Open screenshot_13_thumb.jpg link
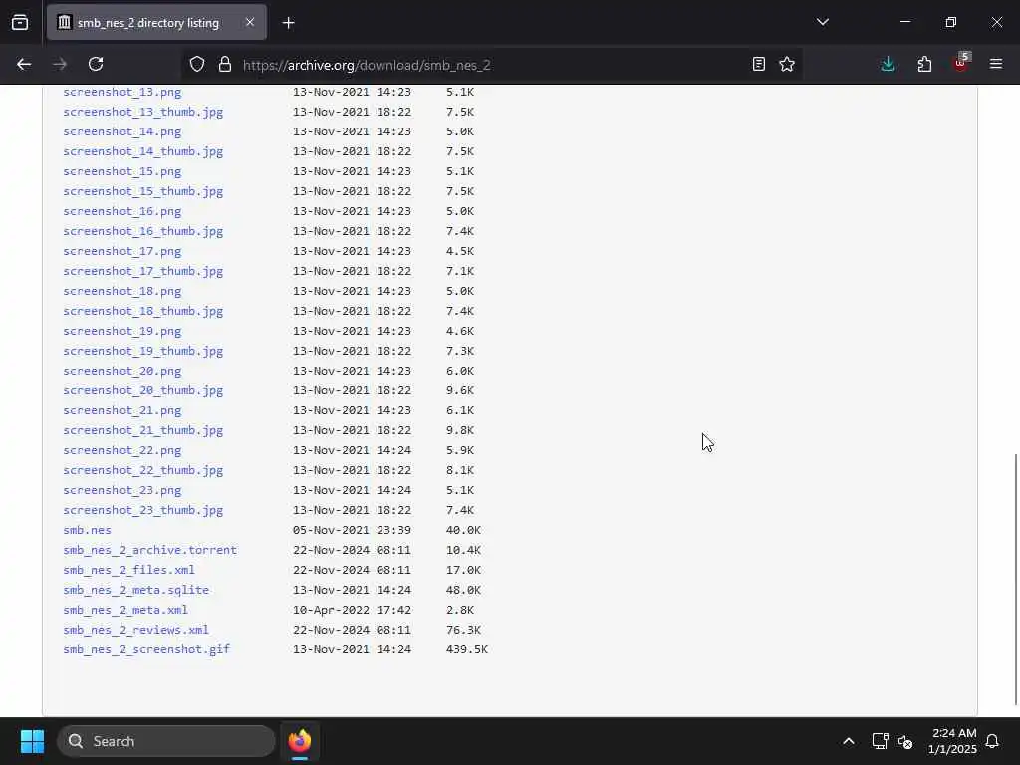1020x765 pixels. [143, 112]
